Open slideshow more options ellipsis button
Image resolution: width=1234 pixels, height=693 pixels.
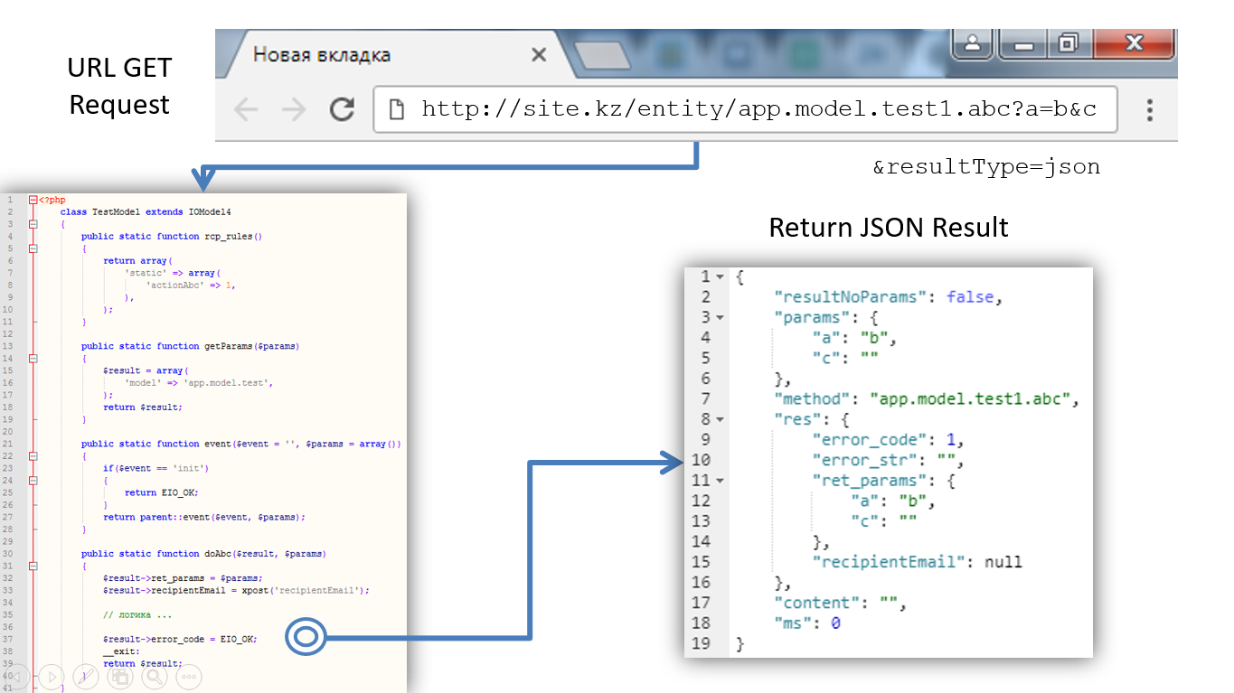pos(189,675)
